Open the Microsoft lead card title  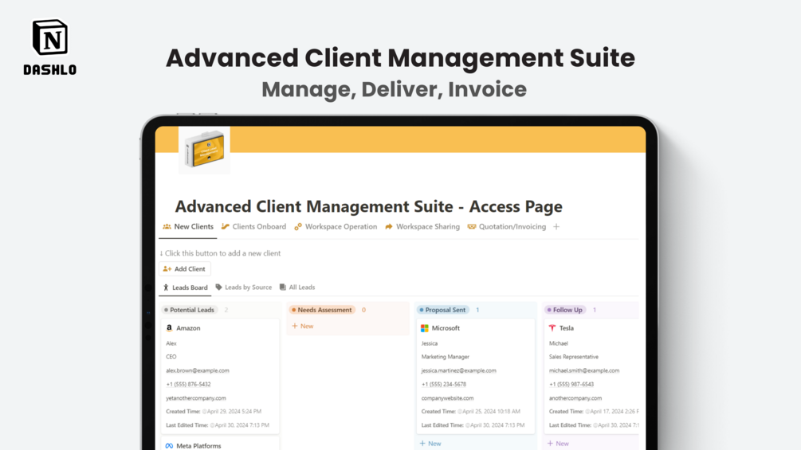(446, 328)
